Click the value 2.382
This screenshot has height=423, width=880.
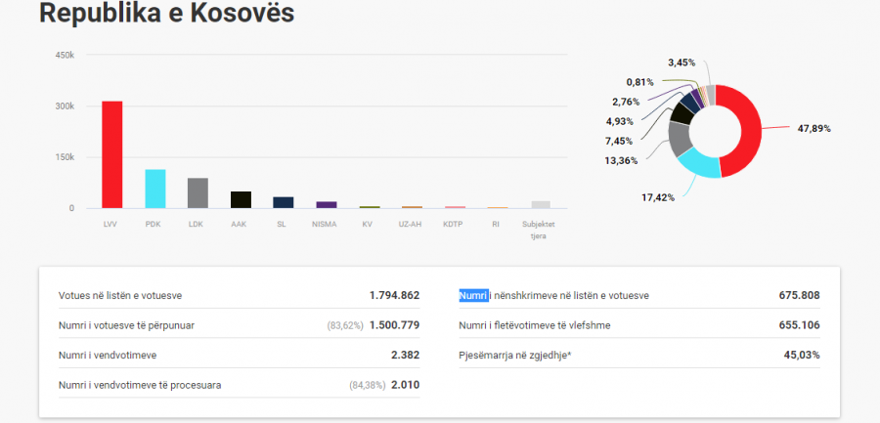[405, 355]
